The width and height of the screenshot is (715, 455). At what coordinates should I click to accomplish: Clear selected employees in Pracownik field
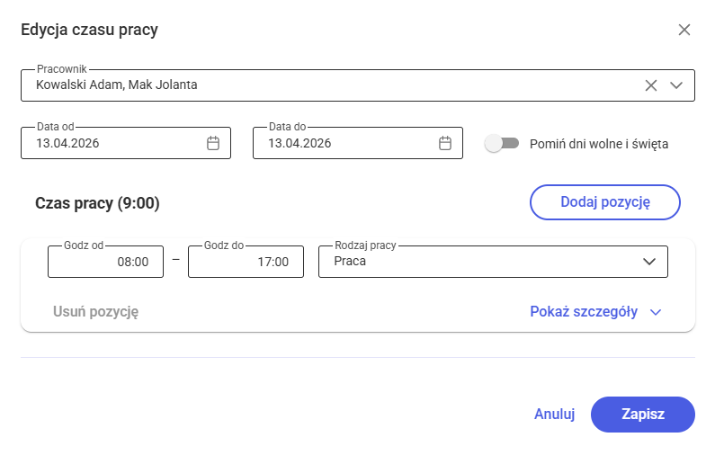coord(651,85)
